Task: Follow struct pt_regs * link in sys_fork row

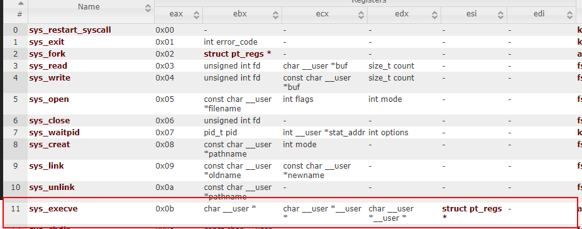Action: pos(238,54)
